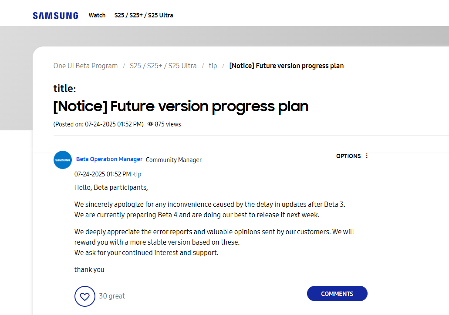
Task: Open the three-dot OPTIONS kebab menu
Action: pyautogui.click(x=366, y=156)
